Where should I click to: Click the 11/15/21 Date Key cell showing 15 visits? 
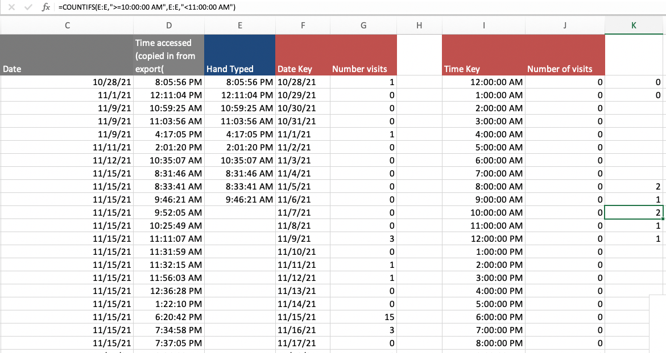click(303, 317)
